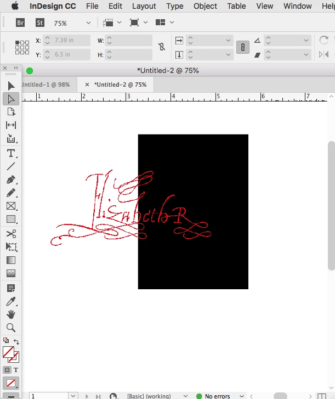Screen dimensions: 335x399
Task: Click the Apply None button
Action: coord(10,383)
